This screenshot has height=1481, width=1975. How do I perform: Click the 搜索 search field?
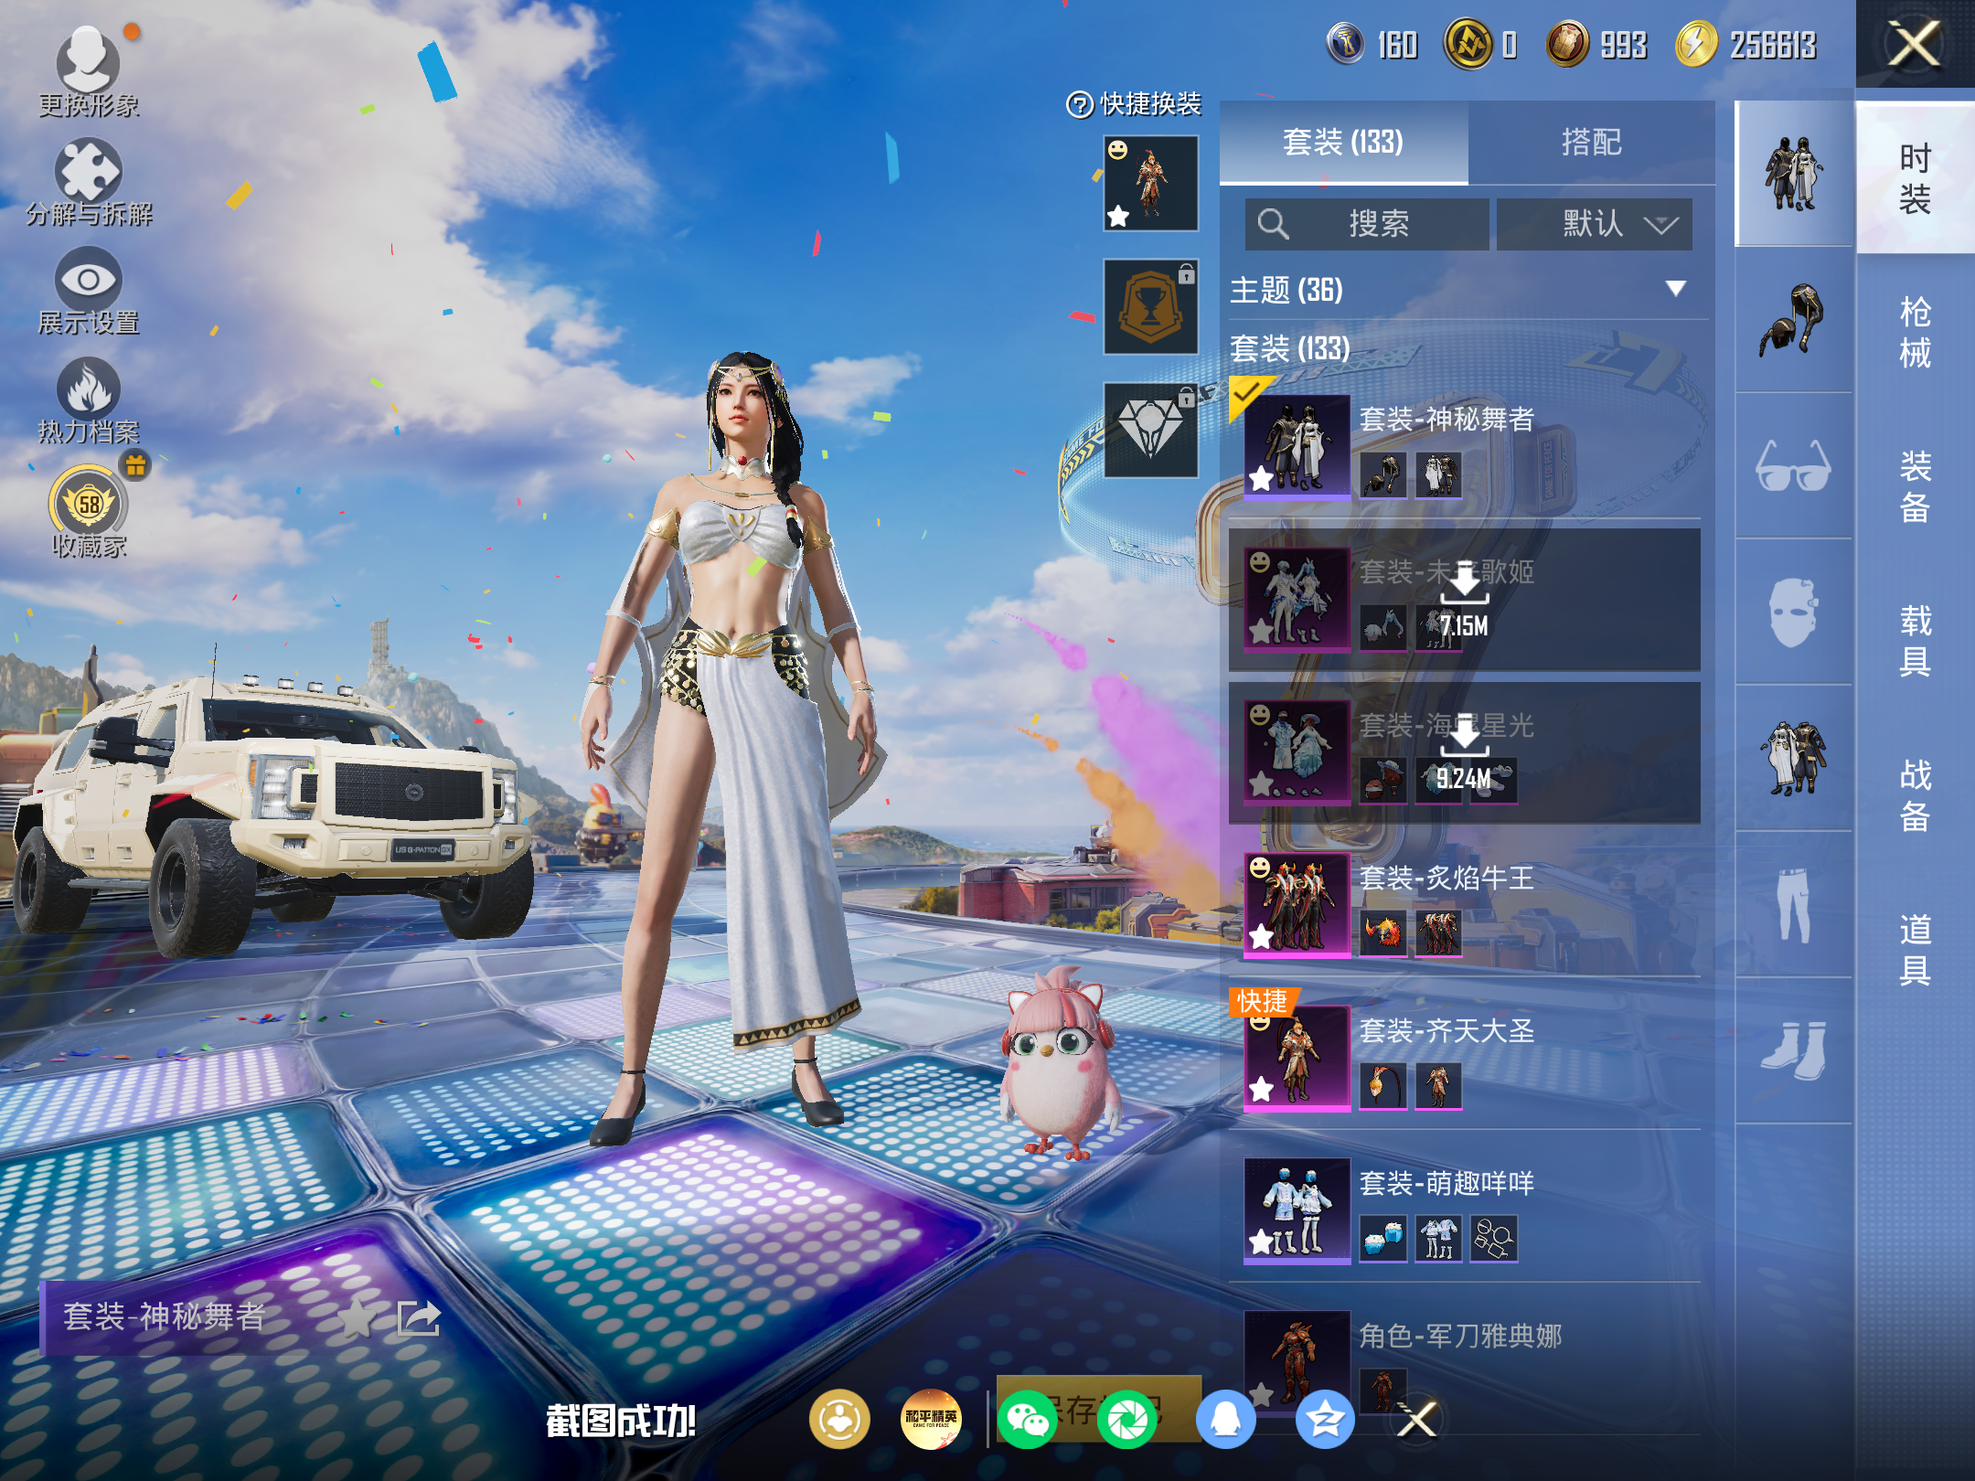[x=1367, y=224]
